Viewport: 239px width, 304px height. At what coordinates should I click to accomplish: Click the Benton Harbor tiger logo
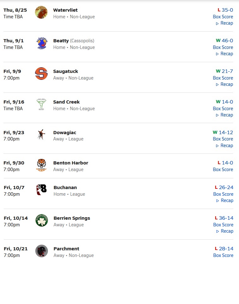[x=41, y=165]
